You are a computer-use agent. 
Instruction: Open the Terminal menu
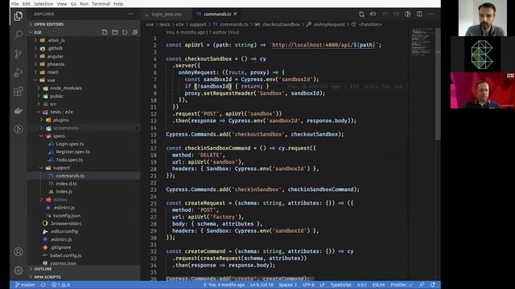coord(101,4)
